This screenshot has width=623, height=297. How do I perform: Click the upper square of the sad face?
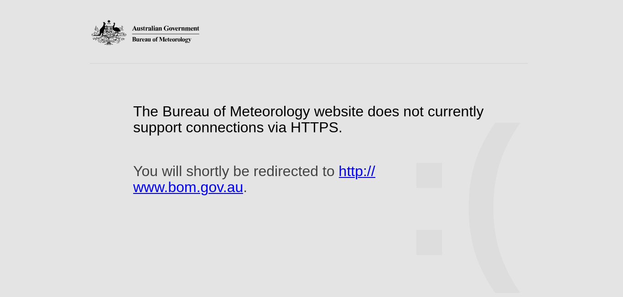429,175
